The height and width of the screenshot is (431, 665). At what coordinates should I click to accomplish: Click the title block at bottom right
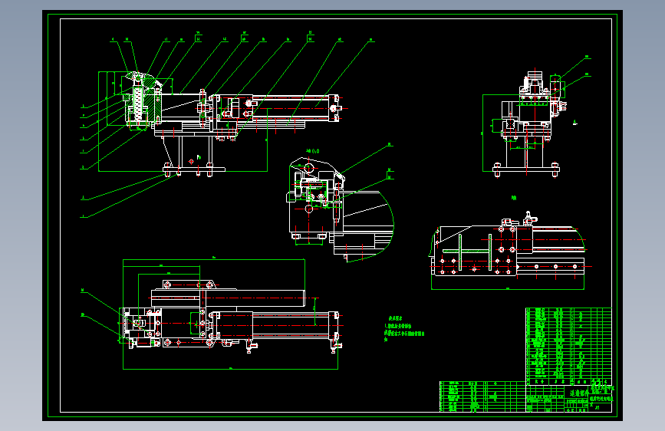click(x=568, y=398)
